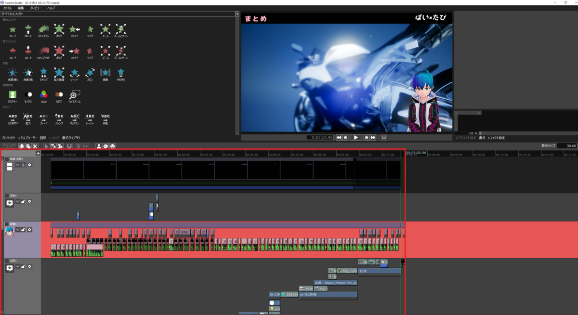Play the preview video

(x=355, y=137)
